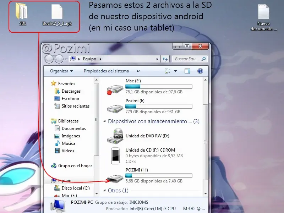Click the computer icon in address bar
This screenshot has width=284, height=213.
coord(73,59)
